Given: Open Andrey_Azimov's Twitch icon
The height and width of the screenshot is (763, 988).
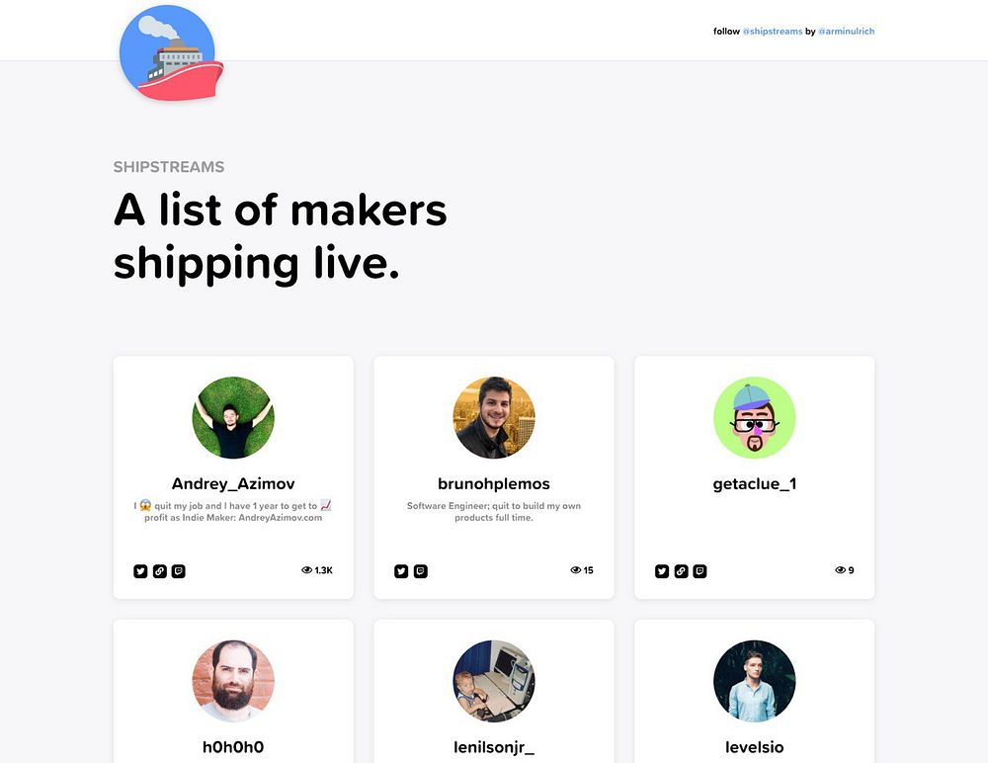Looking at the screenshot, I should click(x=179, y=571).
